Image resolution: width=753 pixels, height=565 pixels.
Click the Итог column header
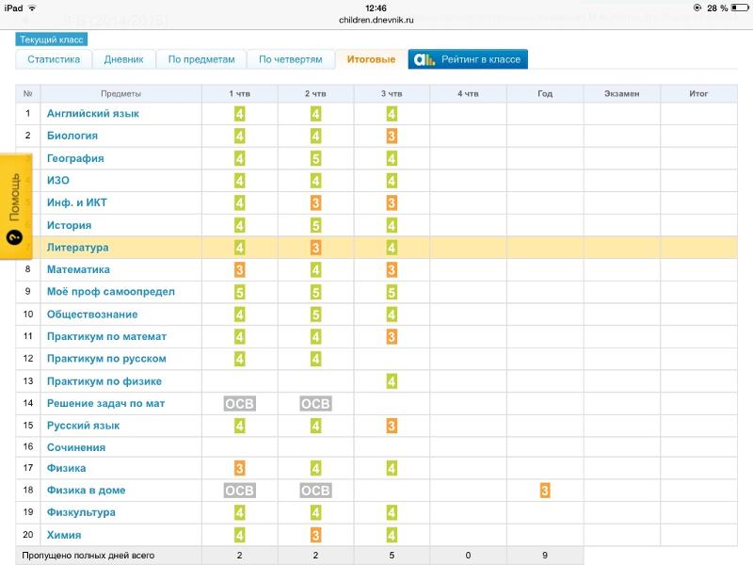coord(698,93)
